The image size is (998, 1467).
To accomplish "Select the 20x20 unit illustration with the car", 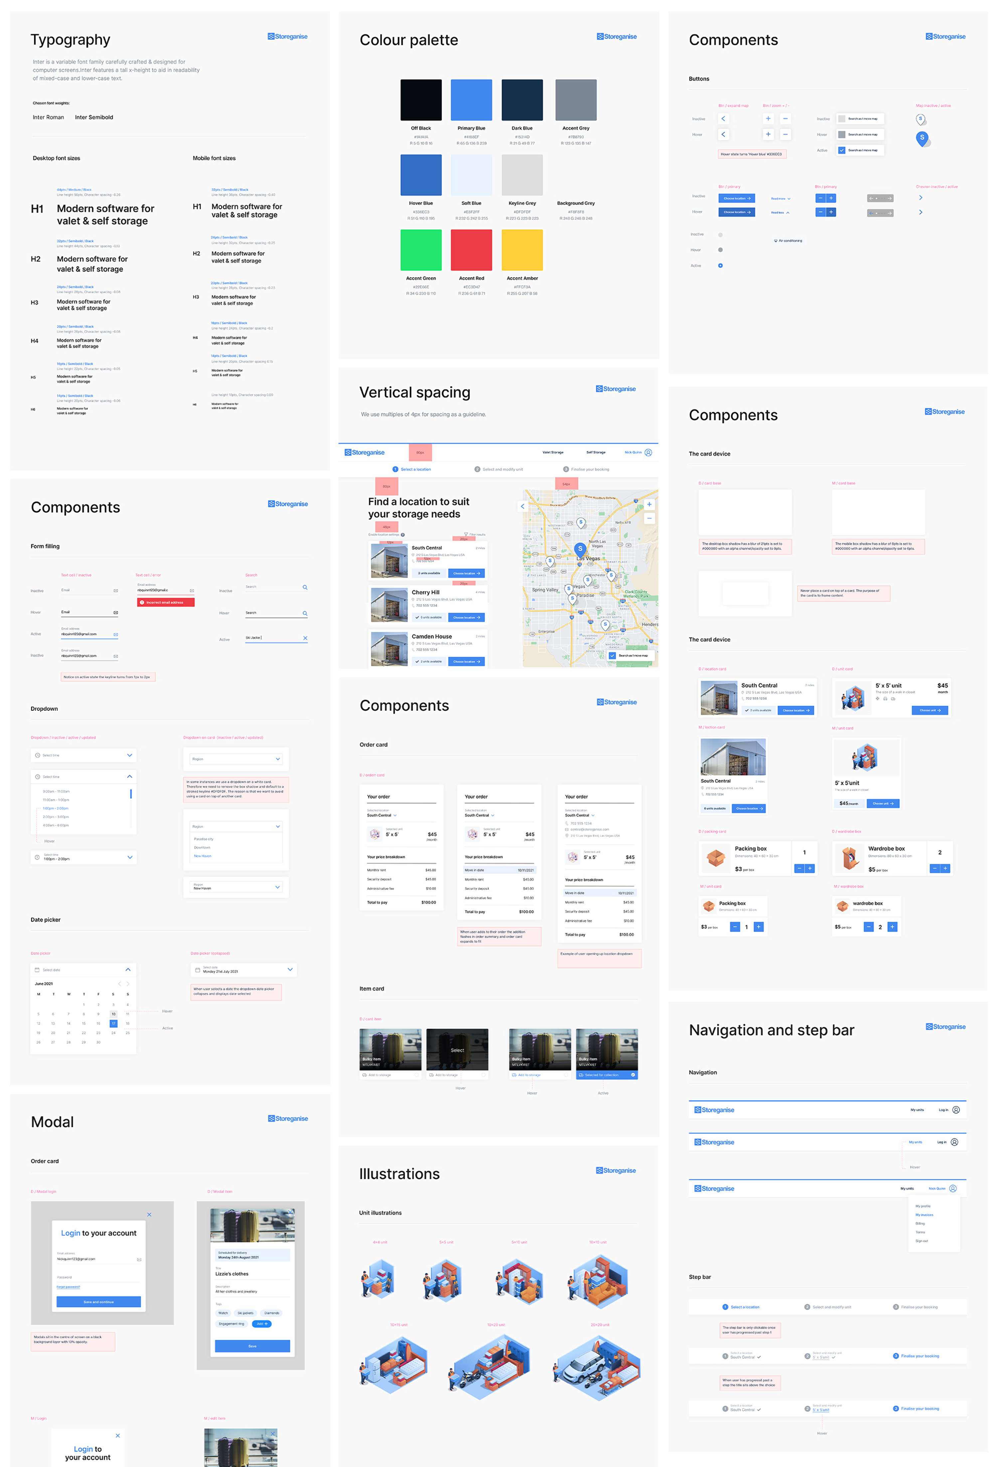I will click(597, 1368).
